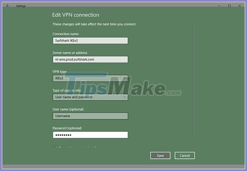
Task: Open the Type of sign-in info dropdown
Action: click(x=90, y=97)
